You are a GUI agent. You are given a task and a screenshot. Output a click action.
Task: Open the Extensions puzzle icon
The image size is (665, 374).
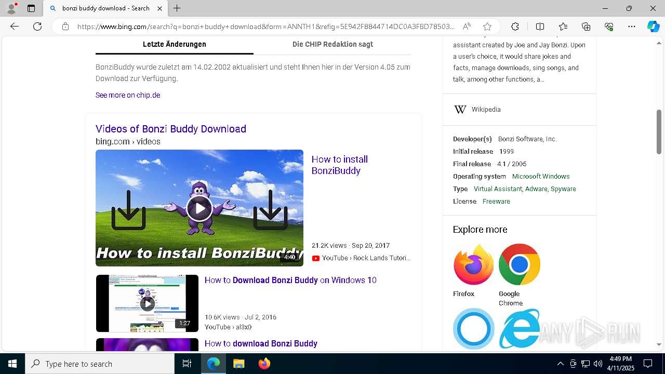click(x=515, y=26)
